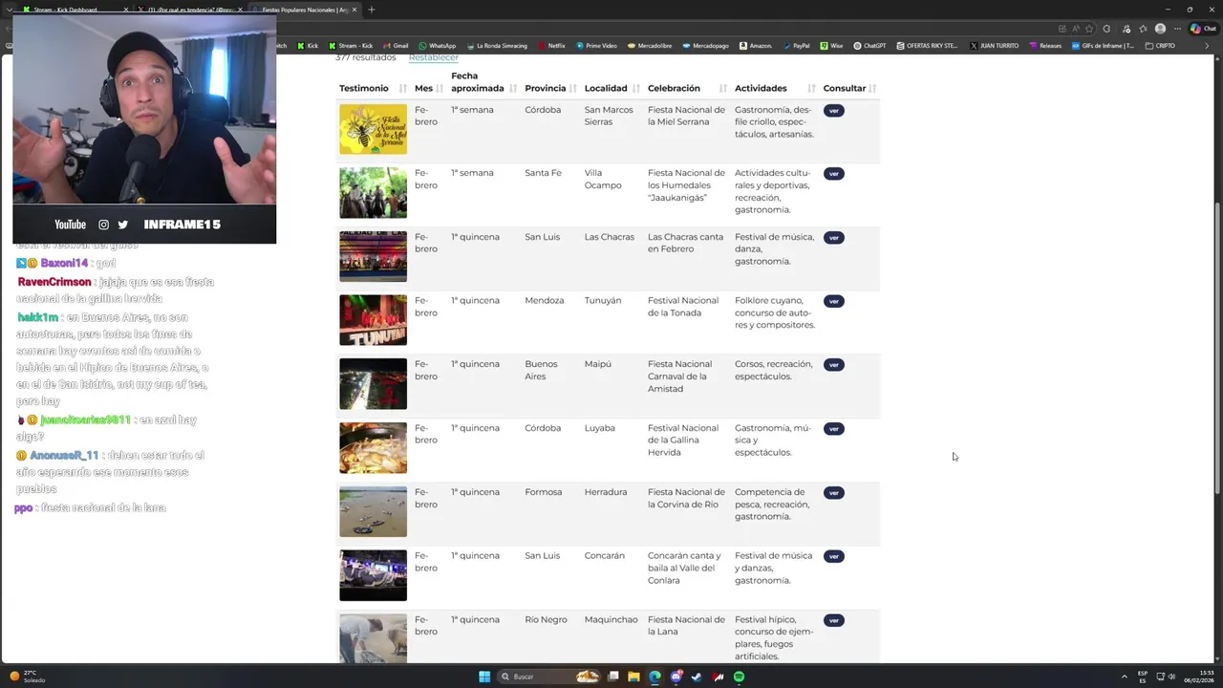Click ver for Concarán canta y baila row
Screen dimensions: 1223x688
[834, 556]
